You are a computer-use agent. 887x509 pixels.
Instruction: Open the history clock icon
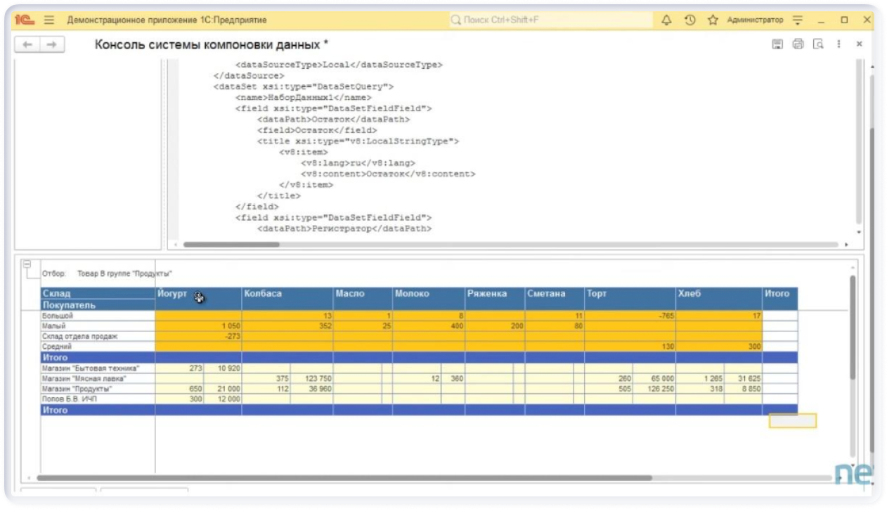click(689, 20)
